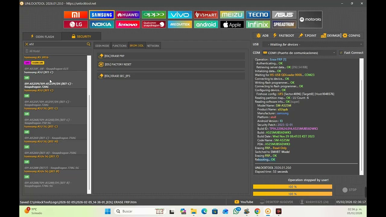Open the Nokia brand section
Viewport: 386px width, 217px height.
tap(102, 24)
